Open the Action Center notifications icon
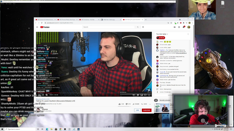The width and height of the screenshot is (234, 131). [x=231, y=129]
